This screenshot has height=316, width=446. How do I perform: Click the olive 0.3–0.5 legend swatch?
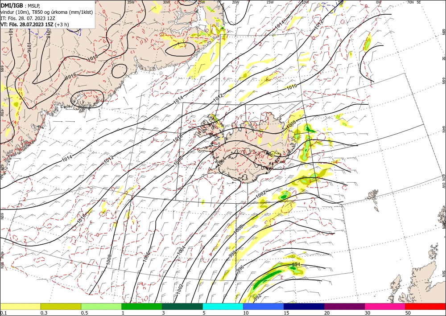(x=61, y=306)
